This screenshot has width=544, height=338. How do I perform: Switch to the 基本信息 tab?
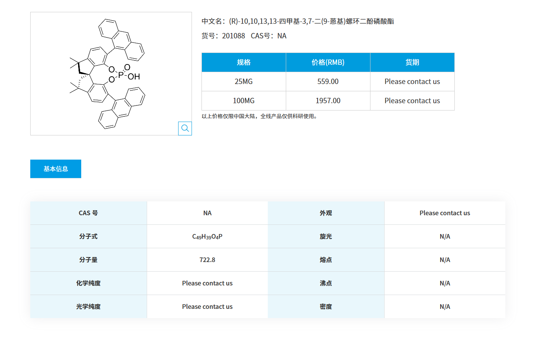coord(55,169)
